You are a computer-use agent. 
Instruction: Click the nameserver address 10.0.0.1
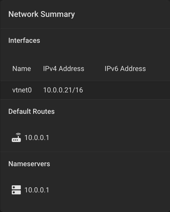pyautogui.click(x=37, y=190)
